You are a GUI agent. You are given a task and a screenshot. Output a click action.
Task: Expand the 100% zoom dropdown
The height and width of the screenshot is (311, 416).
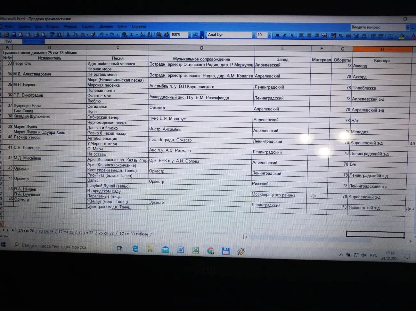point(190,35)
